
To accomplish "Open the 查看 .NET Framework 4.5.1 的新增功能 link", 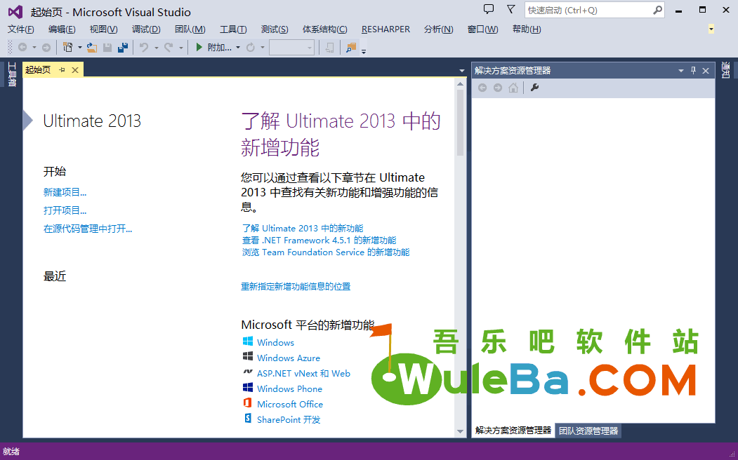I will pos(319,240).
